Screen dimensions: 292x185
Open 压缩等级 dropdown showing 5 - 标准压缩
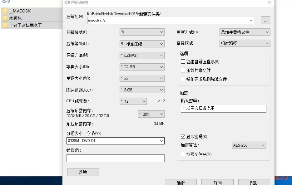[142, 44]
